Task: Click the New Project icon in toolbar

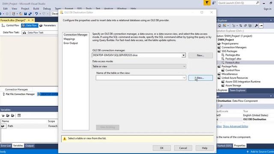Action: coord(13,14)
